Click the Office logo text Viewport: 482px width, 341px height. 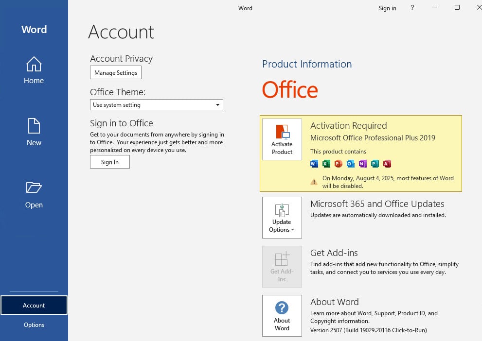tap(290, 90)
